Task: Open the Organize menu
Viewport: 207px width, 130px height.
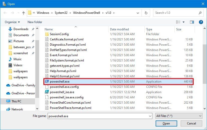Action: 12,22
